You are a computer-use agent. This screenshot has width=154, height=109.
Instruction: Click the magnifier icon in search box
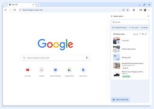click(24, 58)
